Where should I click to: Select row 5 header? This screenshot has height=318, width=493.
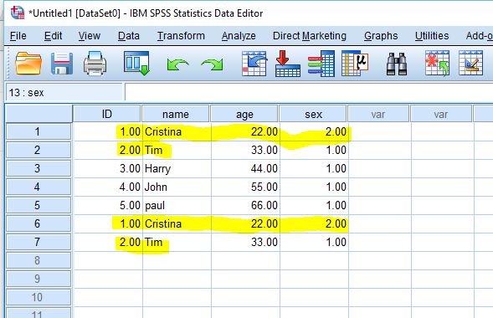click(x=39, y=205)
